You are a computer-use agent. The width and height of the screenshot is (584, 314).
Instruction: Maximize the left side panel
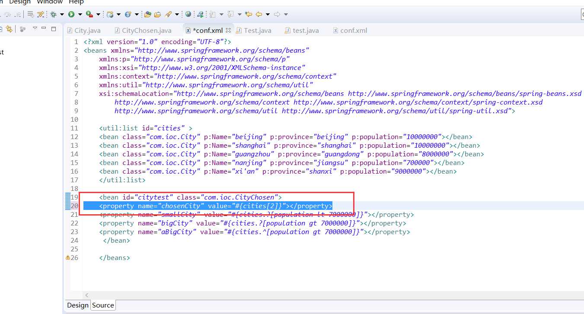pyautogui.click(x=54, y=29)
